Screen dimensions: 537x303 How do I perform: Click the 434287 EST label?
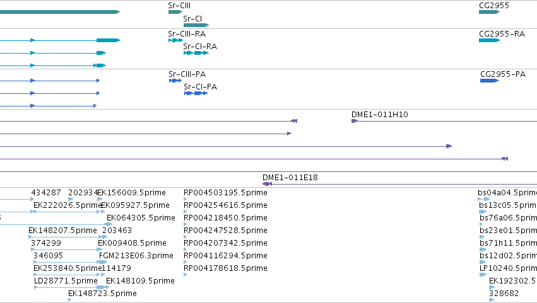(46, 193)
